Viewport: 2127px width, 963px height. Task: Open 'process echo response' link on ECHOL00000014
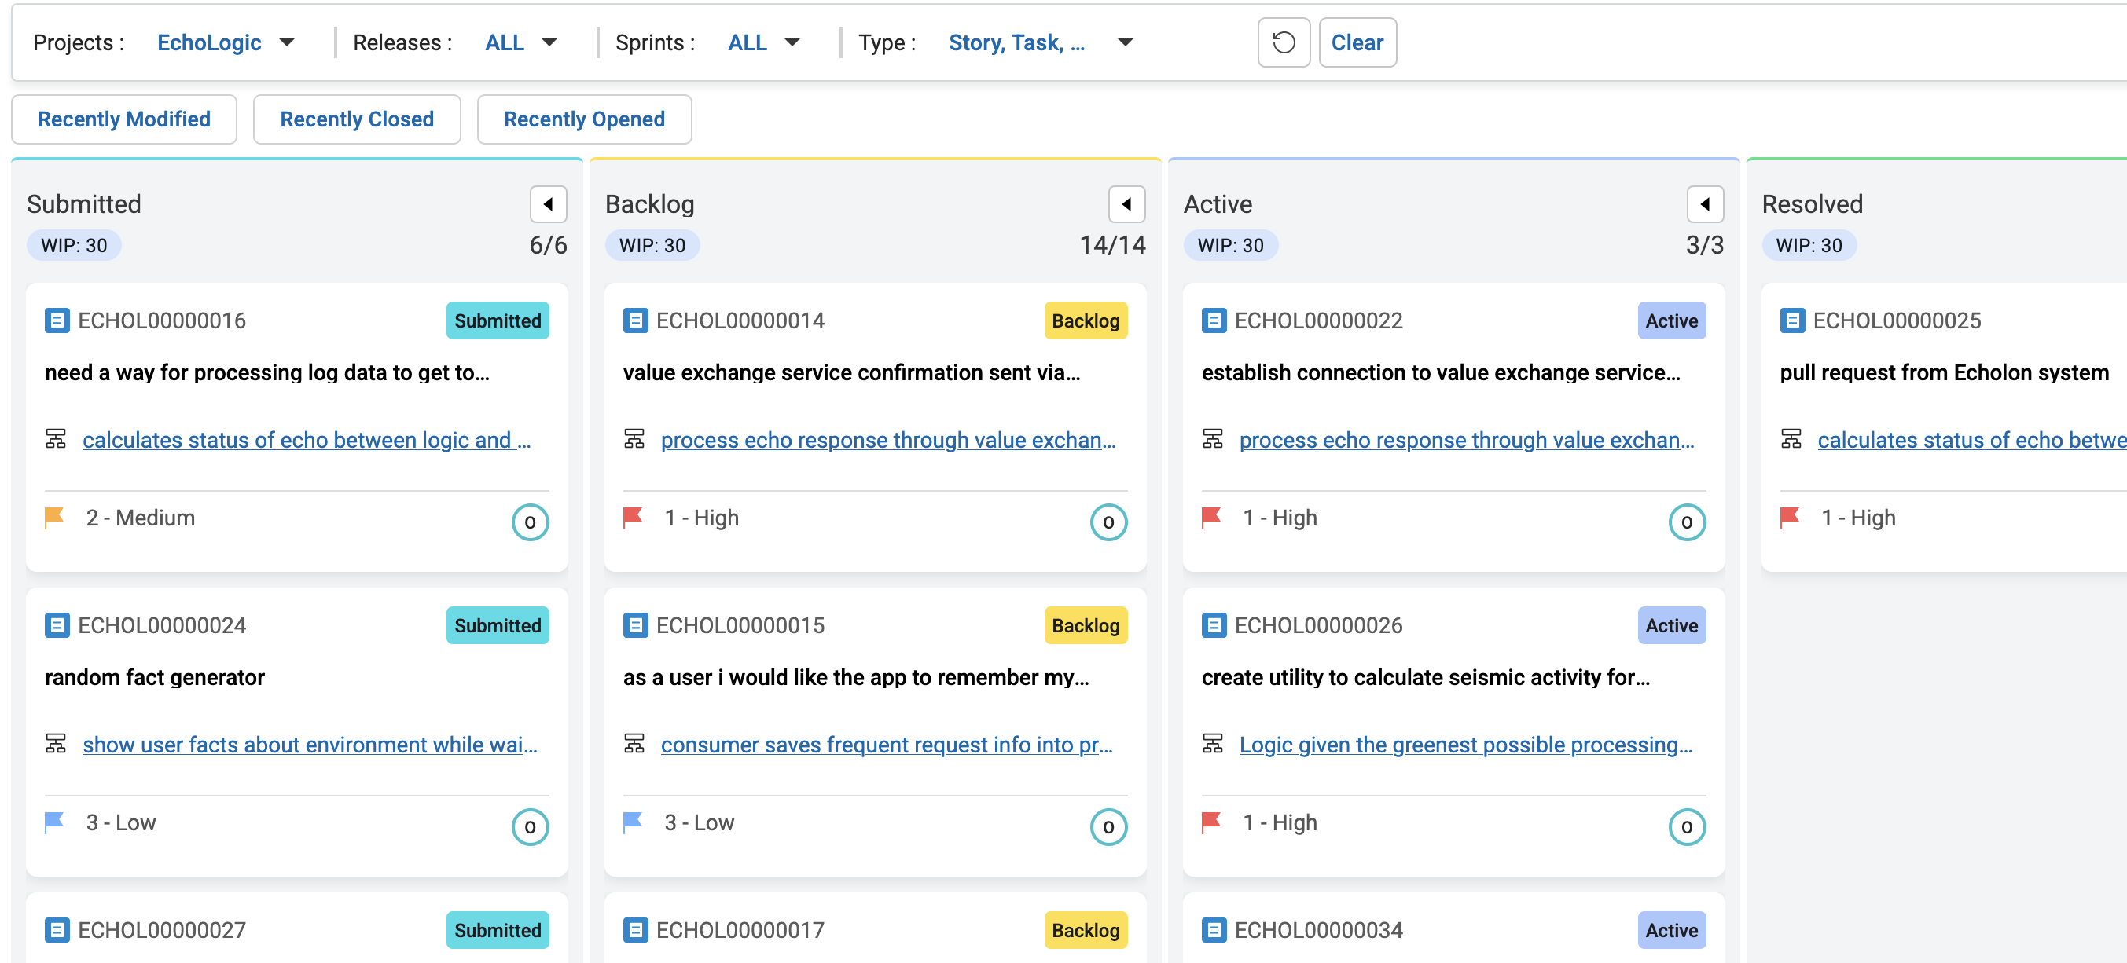click(x=887, y=439)
